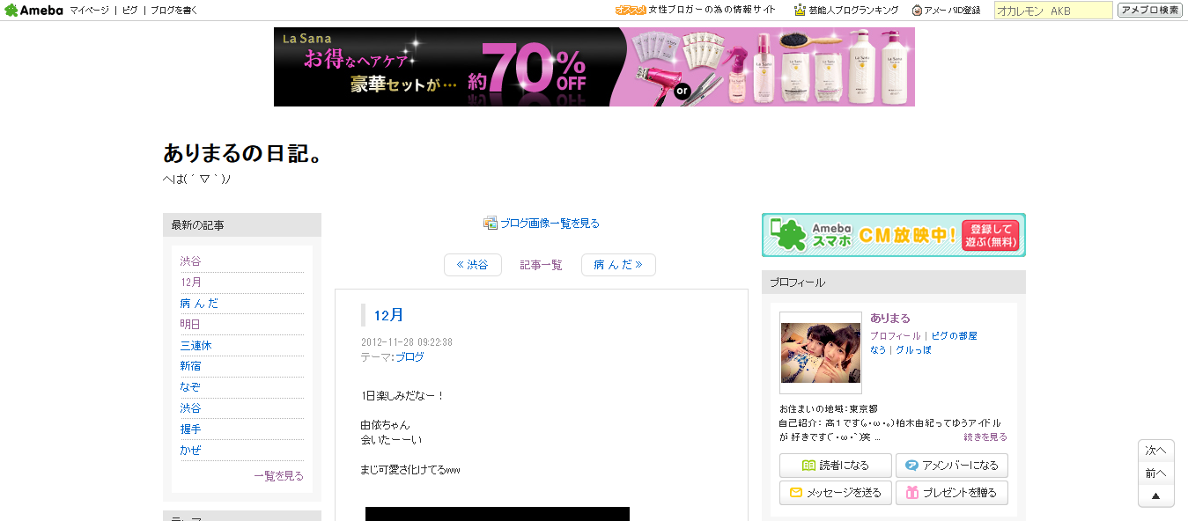Open the ありまる profile thumbnail photo
The height and width of the screenshot is (521, 1188).
tap(821, 352)
